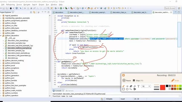Select the ellipse shape tool in recorder panel
The height and width of the screenshot is (102, 182).
(x=127, y=89)
